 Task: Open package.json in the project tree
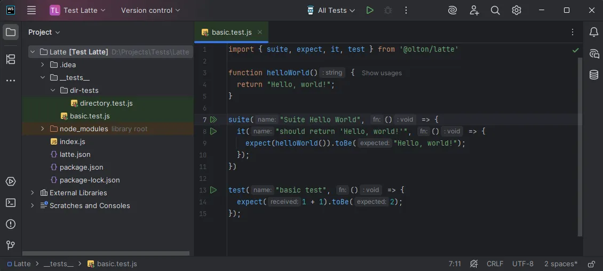click(81, 167)
